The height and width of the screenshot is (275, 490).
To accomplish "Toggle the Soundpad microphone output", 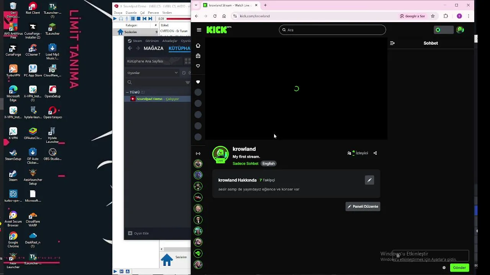I will click(127, 19).
